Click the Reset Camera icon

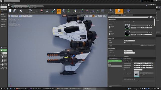tap(111, 11)
